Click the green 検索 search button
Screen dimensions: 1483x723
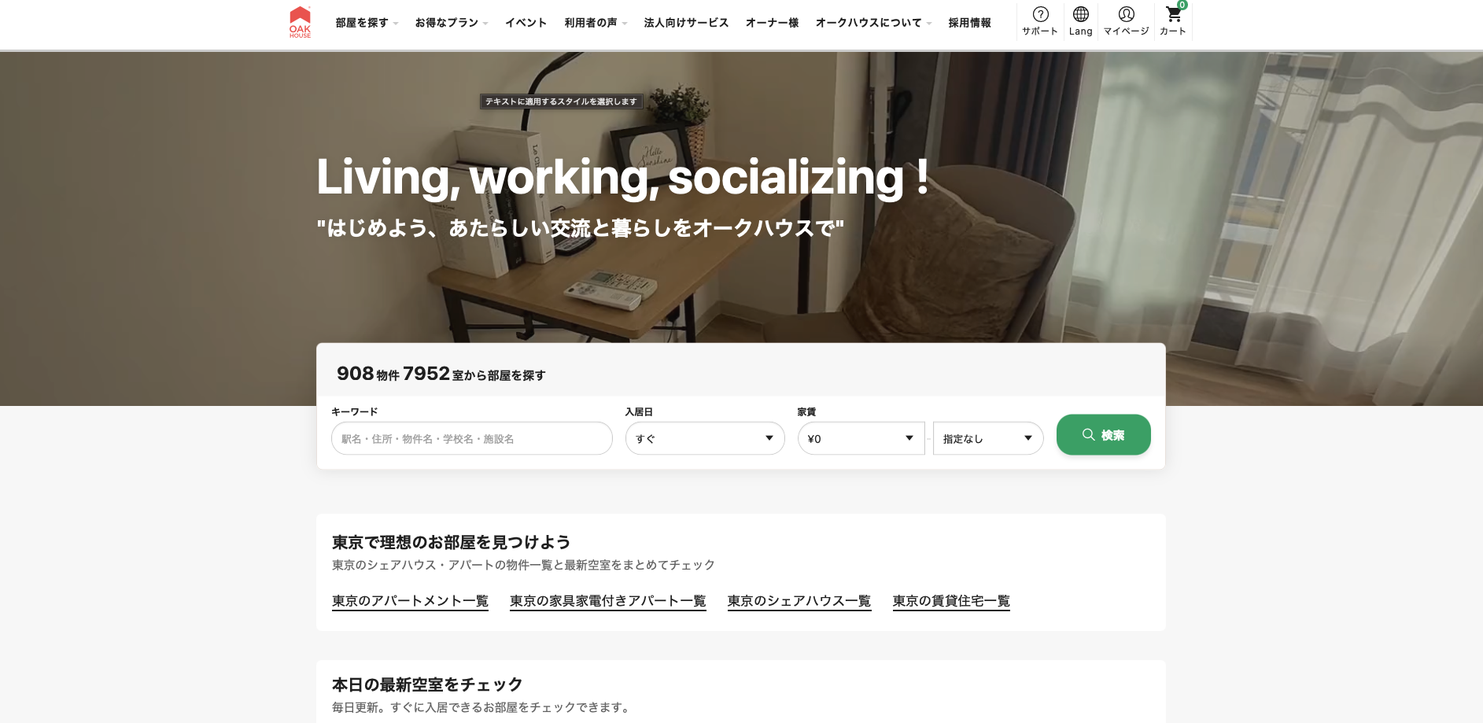pyautogui.click(x=1103, y=435)
